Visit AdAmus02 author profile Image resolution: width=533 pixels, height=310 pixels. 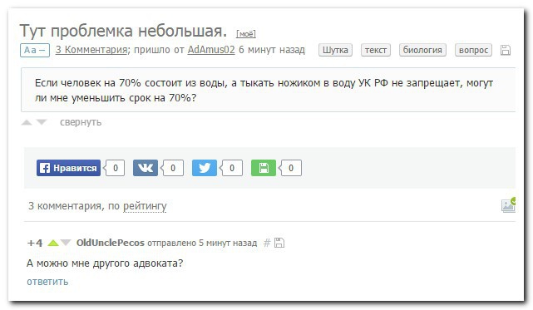click(211, 50)
